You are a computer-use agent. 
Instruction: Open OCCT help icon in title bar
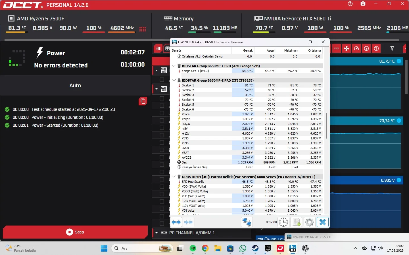pos(350,4)
